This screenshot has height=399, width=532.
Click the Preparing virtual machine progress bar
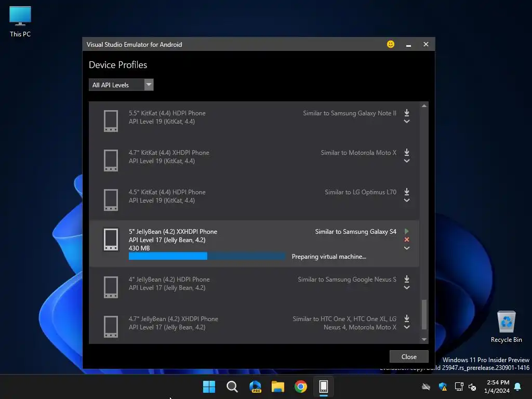(x=207, y=256)
